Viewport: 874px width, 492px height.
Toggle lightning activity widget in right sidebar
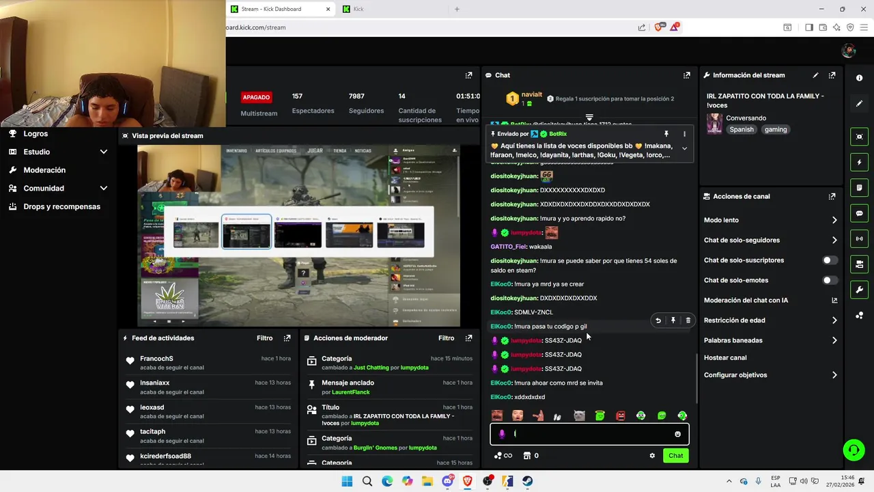859,163
